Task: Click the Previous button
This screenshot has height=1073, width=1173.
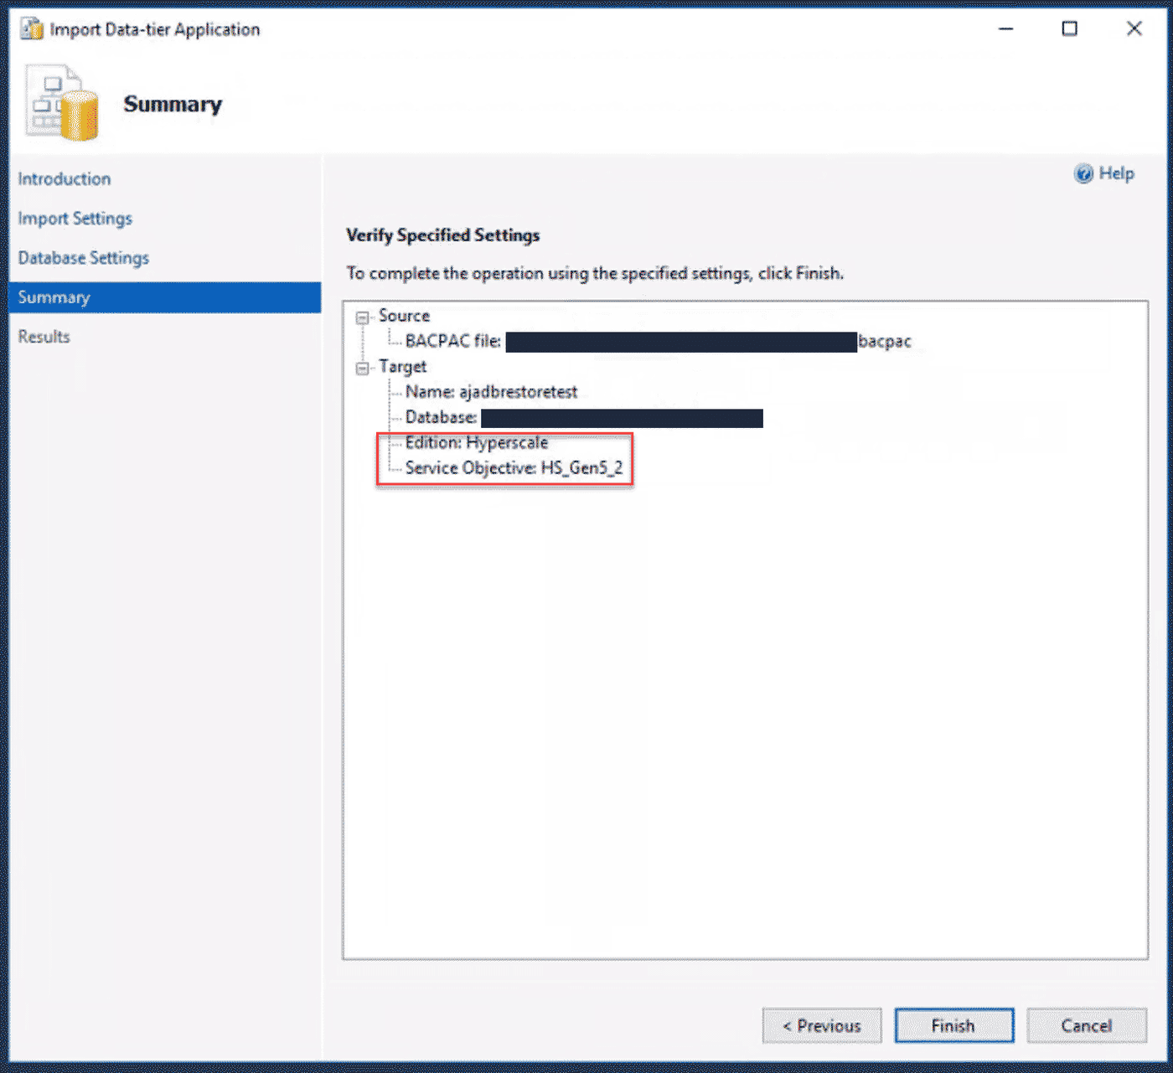Action: coord(821,1025)
